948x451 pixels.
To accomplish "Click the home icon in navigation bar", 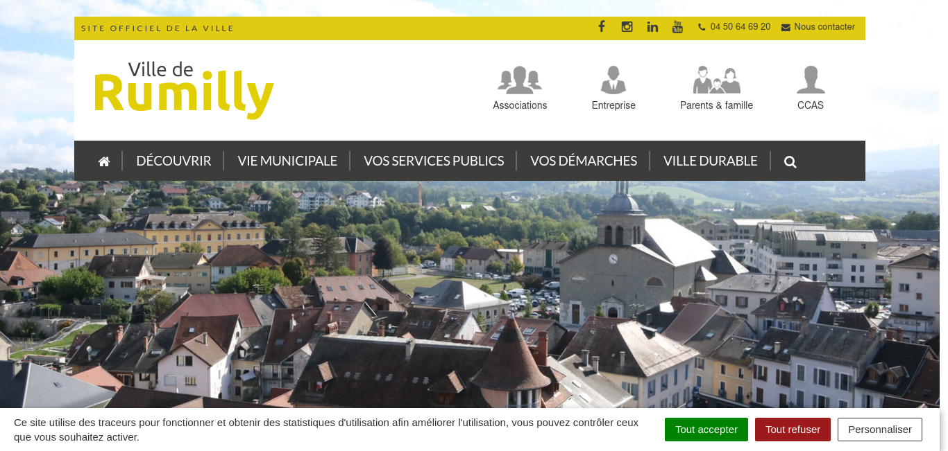I will tap(104, 161).
